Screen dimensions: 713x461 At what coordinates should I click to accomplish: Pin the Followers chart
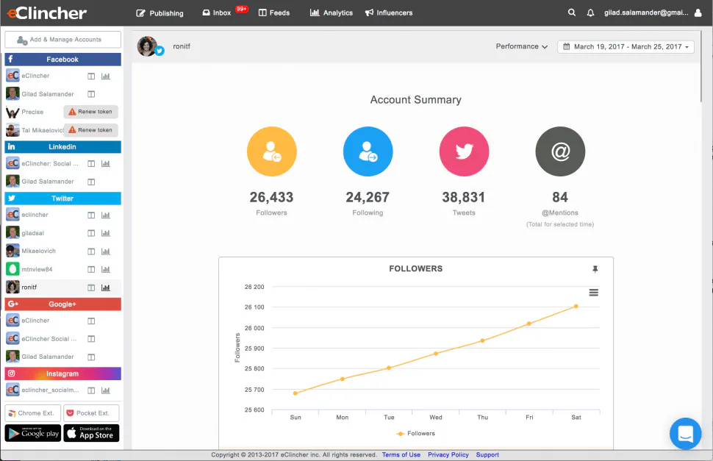pos(595,269)
